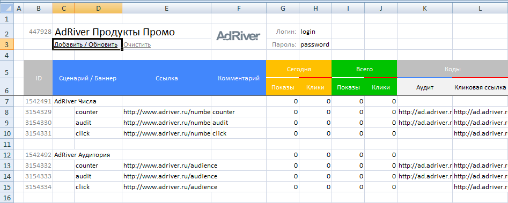Click ID cell 3154333

(x=38, y=176)
